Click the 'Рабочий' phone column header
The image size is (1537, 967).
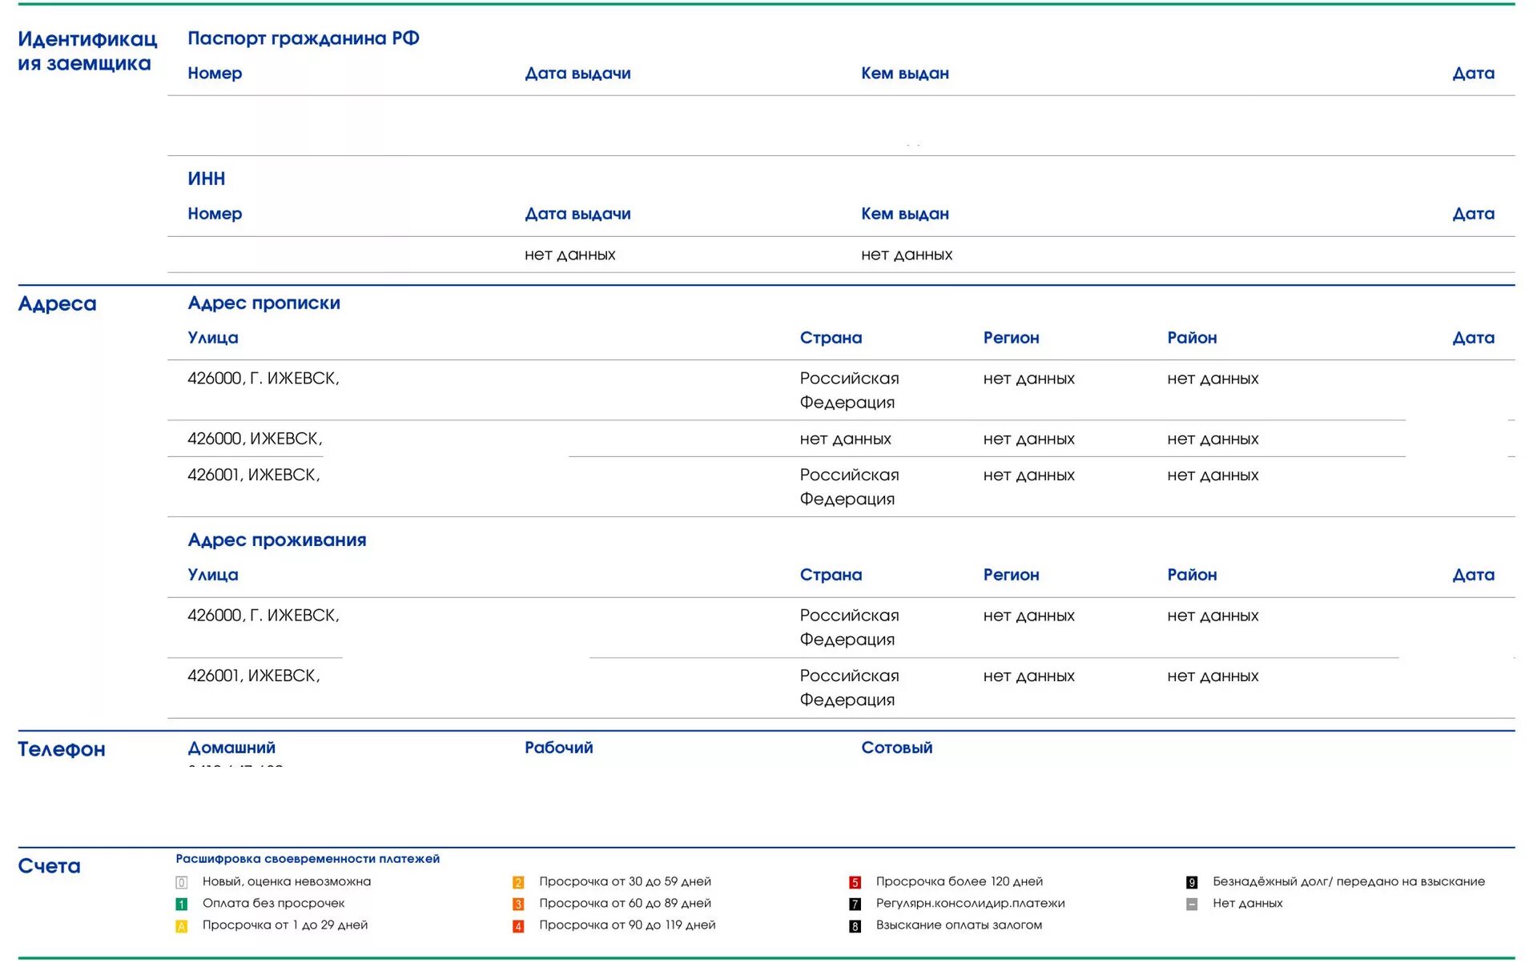click(x=558, y=747)
